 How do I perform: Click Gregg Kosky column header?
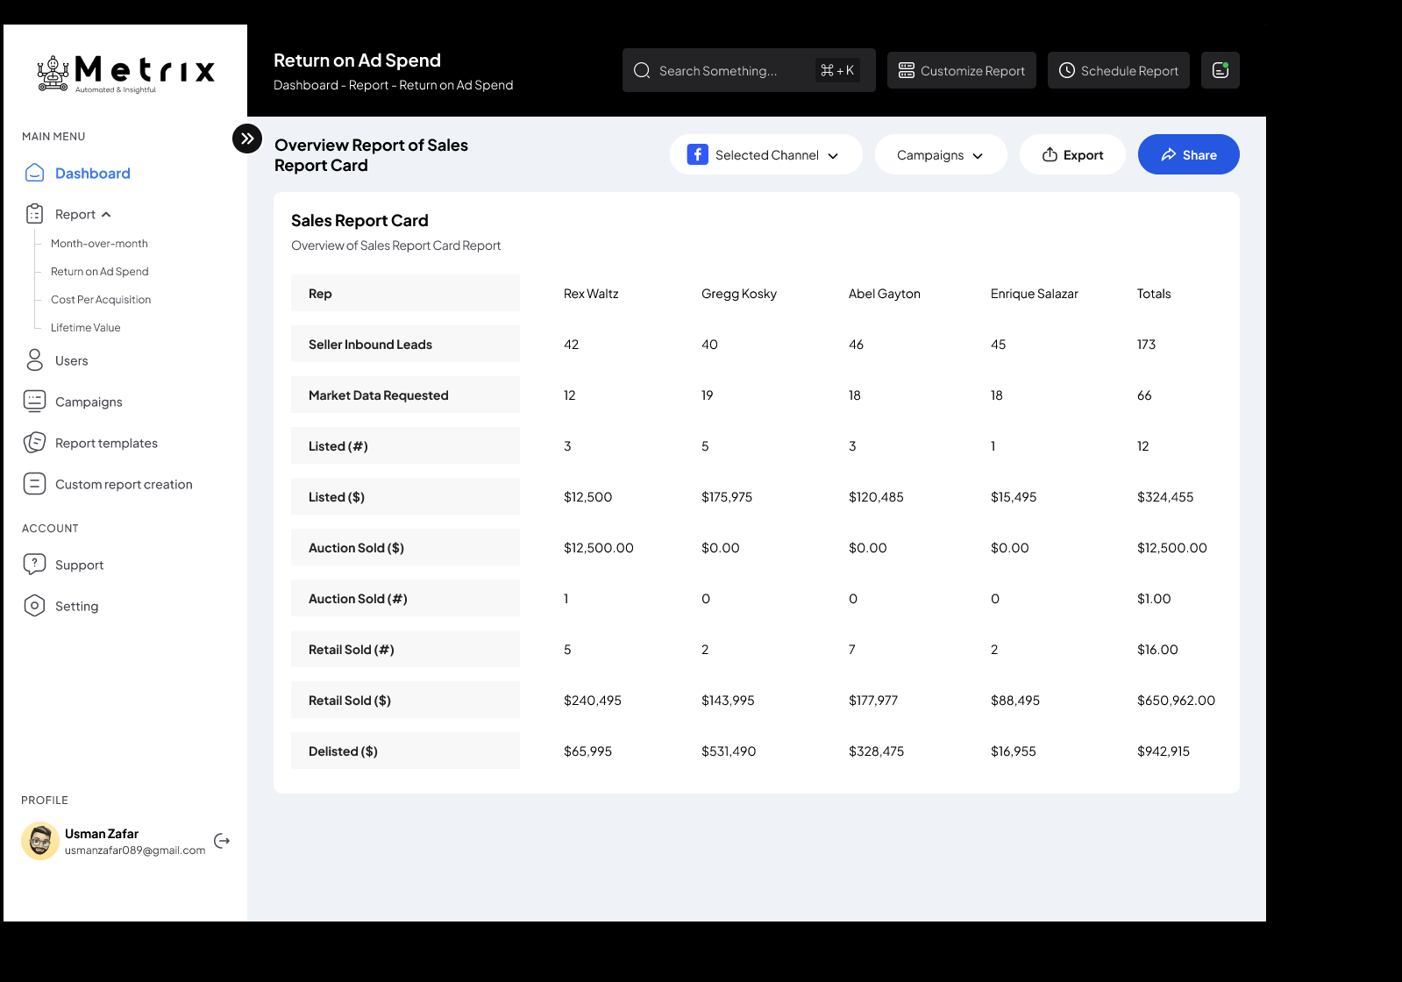pyautogui.click(x=739, y=293)
